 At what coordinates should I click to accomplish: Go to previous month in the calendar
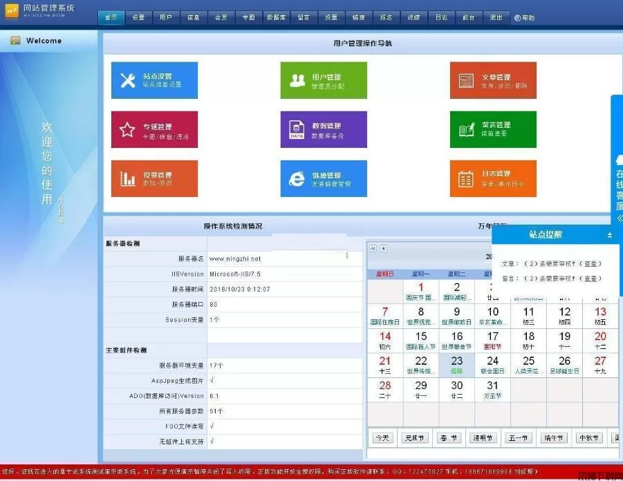click(x=384, y=248)
